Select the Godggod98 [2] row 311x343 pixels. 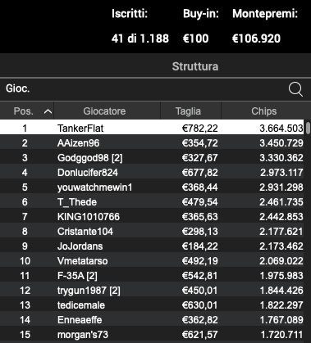click(152, 158)
